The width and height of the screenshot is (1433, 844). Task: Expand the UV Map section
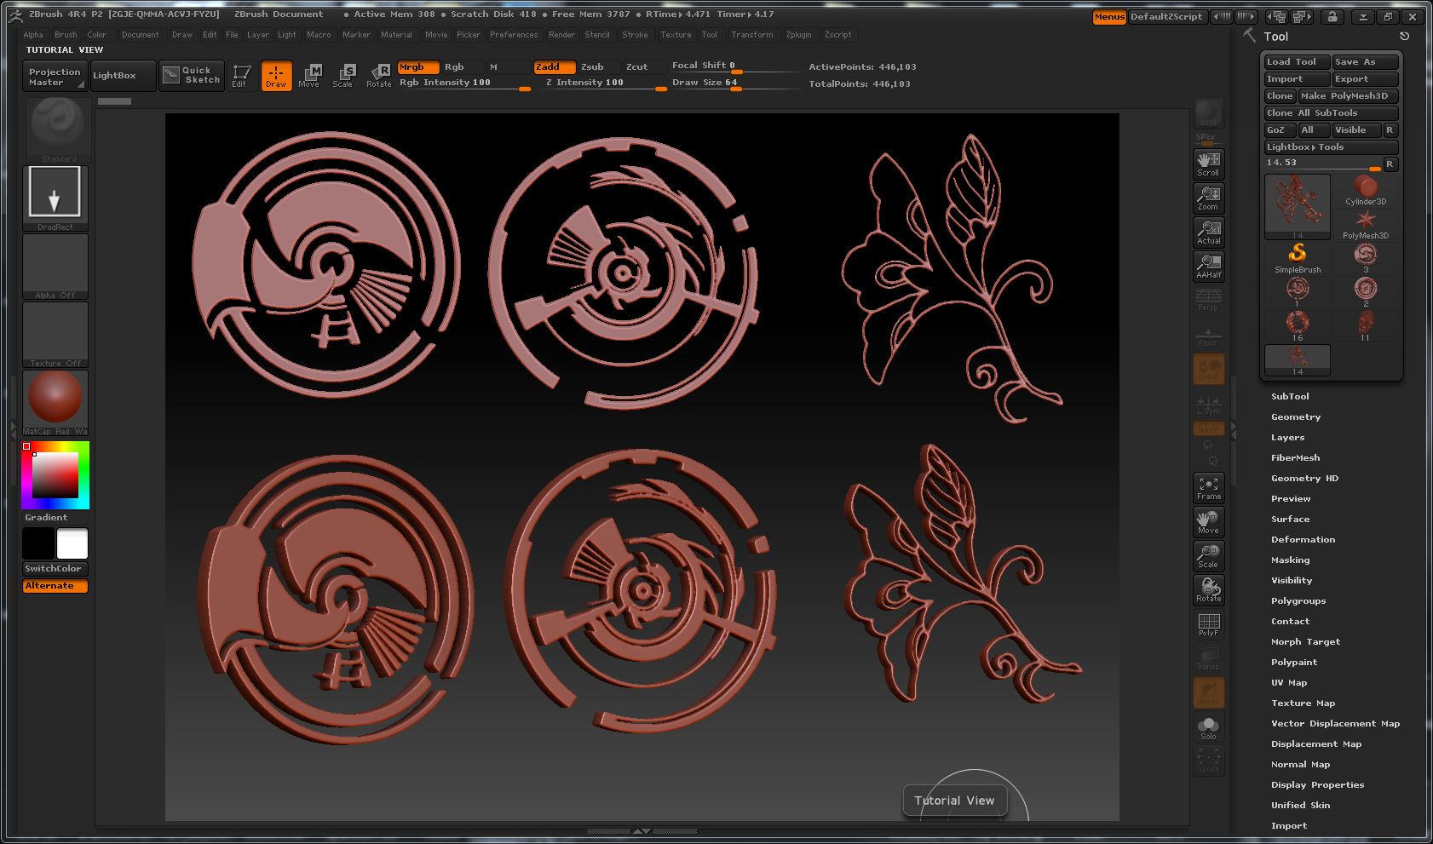pyautogui.click(x=1289, y=683)
